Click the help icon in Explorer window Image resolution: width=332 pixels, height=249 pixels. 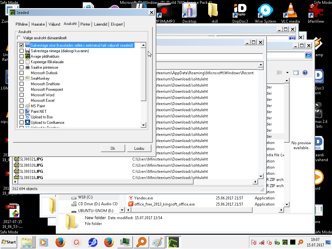coord(305,73)
